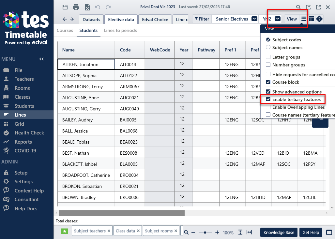Viewport: 335px width, 239px height.
Task: Select the Subject names radio option
Action: pyautogui.click(x=268, y=48)
